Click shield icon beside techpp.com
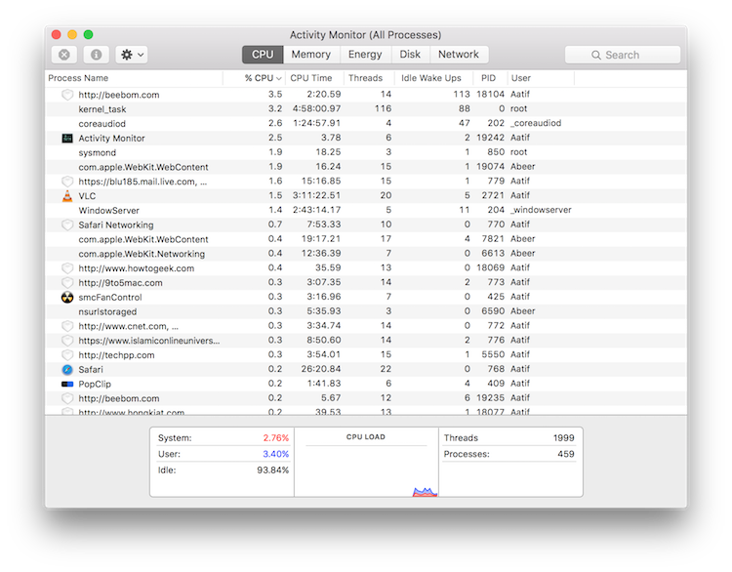 pos(67,355)
